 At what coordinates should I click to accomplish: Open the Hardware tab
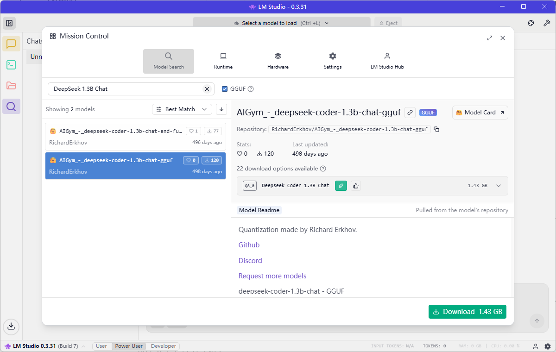pyautogui.click(x=278, y=61)
